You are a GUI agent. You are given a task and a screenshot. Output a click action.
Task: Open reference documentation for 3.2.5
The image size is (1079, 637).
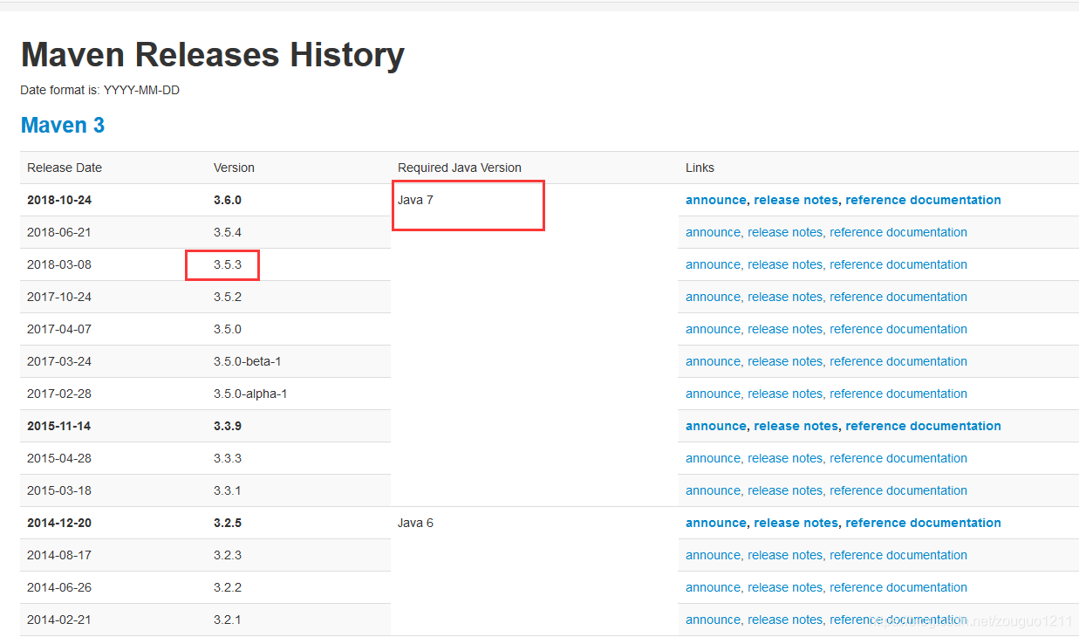click(923, 523)
